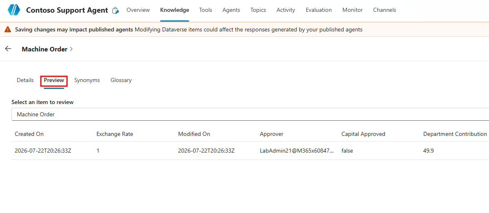Click the Select an item to review label
This screenshot has height=213, width=489.
[42, 102]
